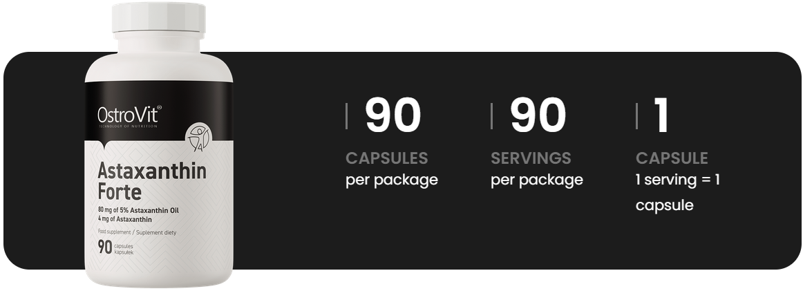Click the Food supplement / Suplement diety text
The image size is (803, 291).
point(137,233)
